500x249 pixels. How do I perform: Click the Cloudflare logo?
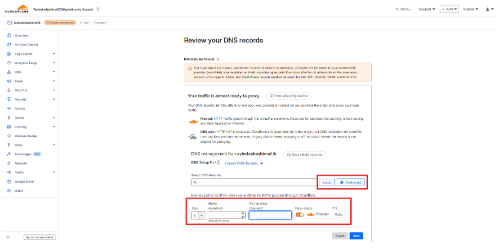[16, 9]
